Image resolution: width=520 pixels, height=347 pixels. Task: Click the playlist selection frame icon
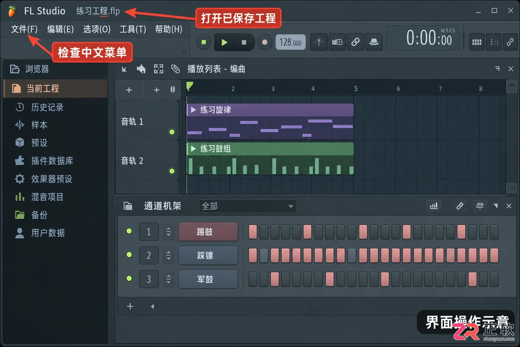click(x=159, y=69)
